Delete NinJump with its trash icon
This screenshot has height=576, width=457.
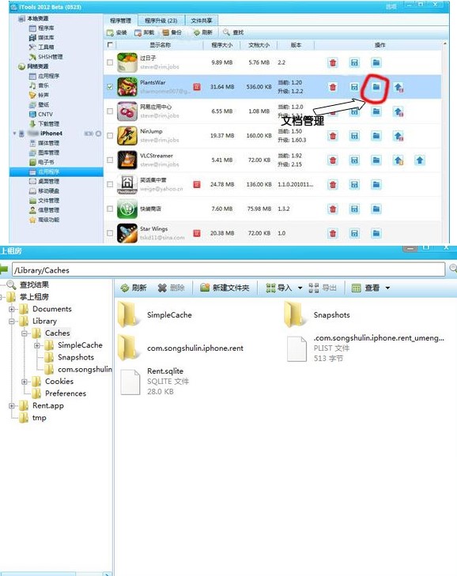(333, 136)
